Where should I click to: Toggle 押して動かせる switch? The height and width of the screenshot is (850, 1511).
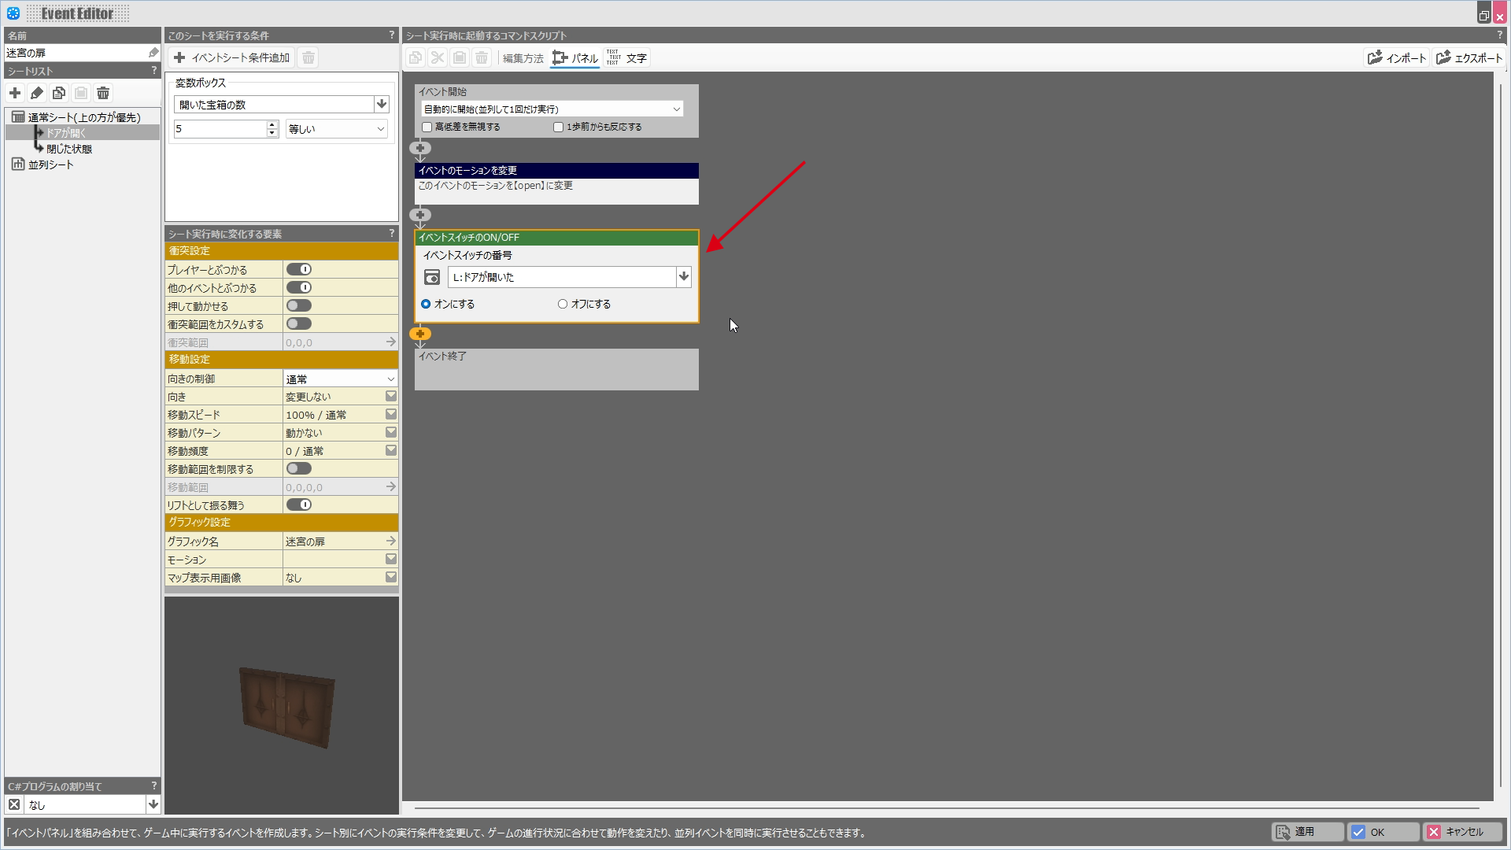coord(299,305)
